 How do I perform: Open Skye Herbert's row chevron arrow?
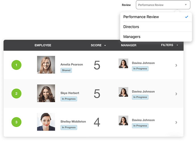click(176, 94)
